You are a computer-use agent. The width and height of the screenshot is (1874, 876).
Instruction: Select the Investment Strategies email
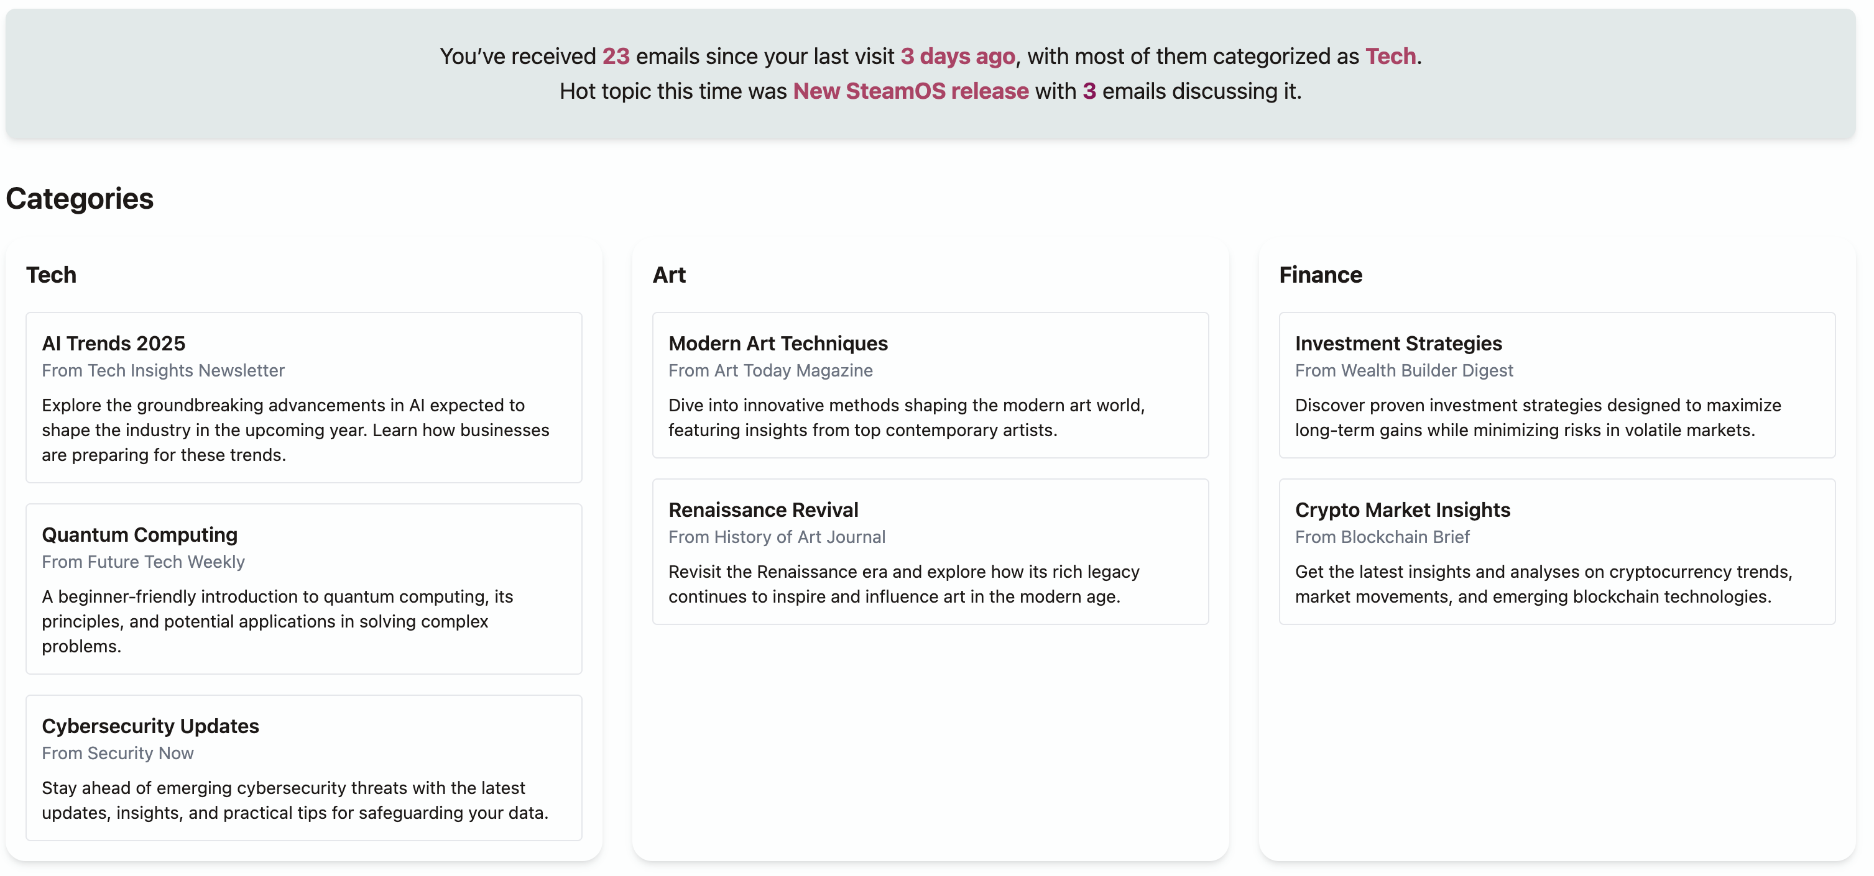coord(1398,343)
